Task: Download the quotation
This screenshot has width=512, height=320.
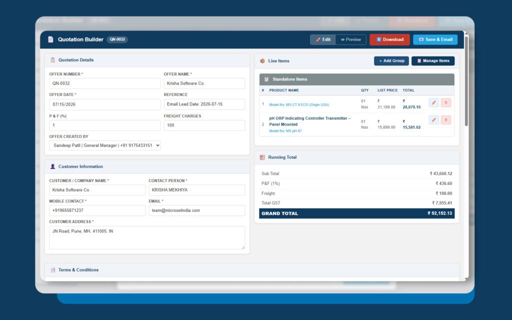Action: coord(389,39)
